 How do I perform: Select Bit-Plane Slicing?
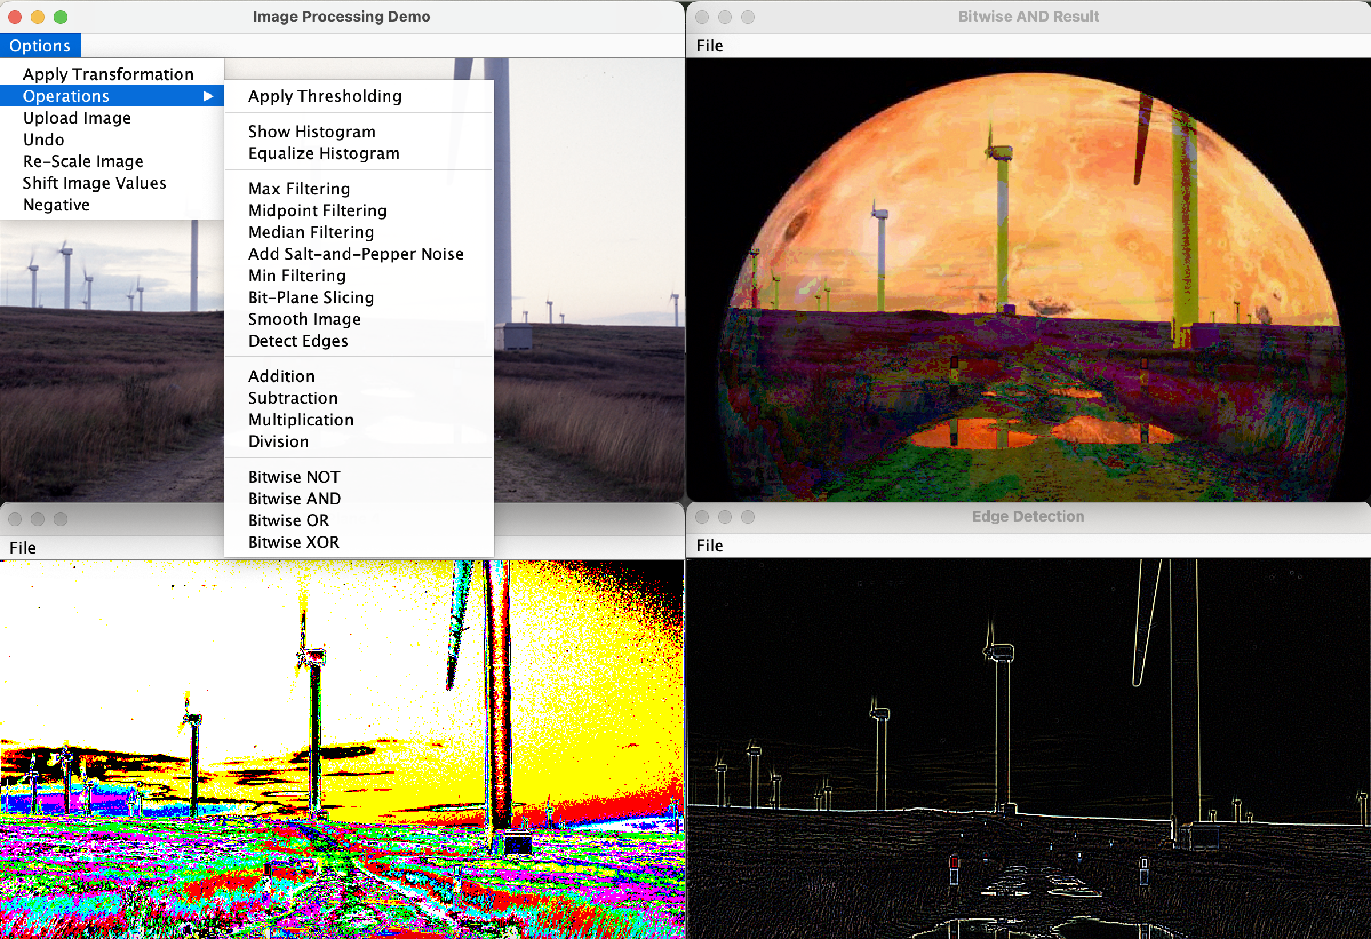coord(310,297)
